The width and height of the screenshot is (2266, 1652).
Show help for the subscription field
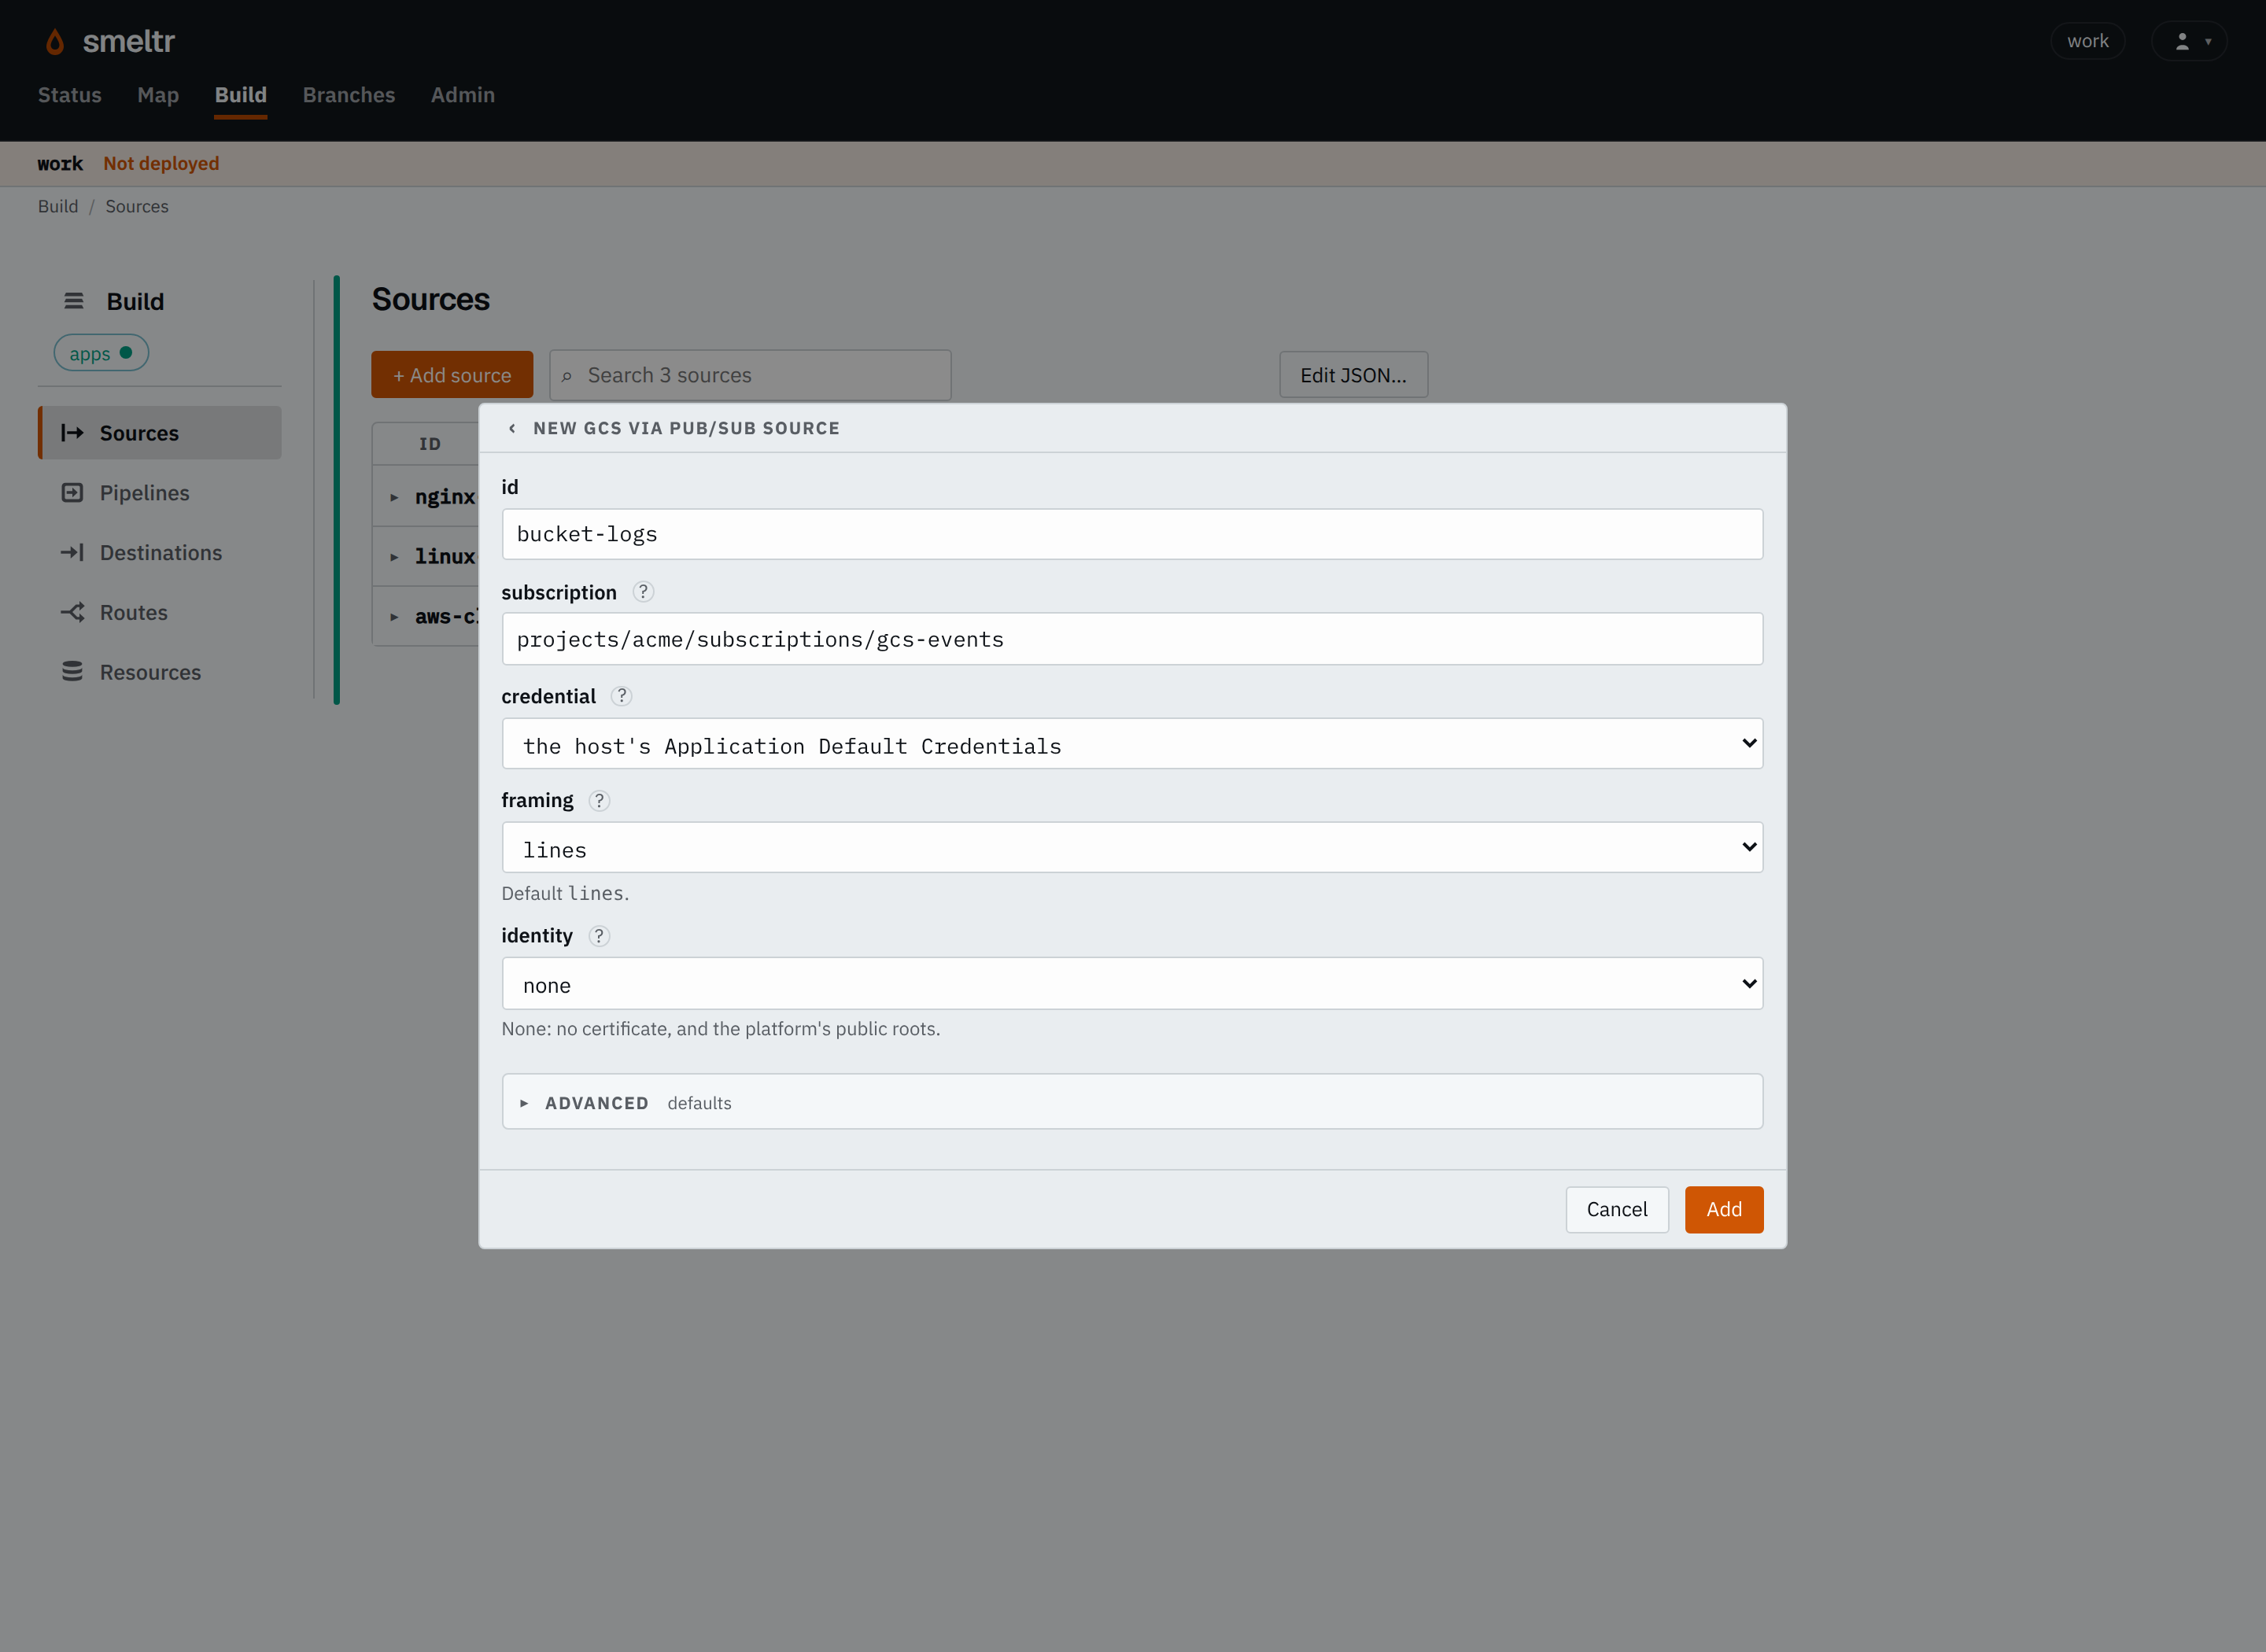643,592
